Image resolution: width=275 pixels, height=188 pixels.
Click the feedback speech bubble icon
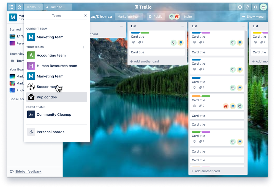tap(12, 171)
